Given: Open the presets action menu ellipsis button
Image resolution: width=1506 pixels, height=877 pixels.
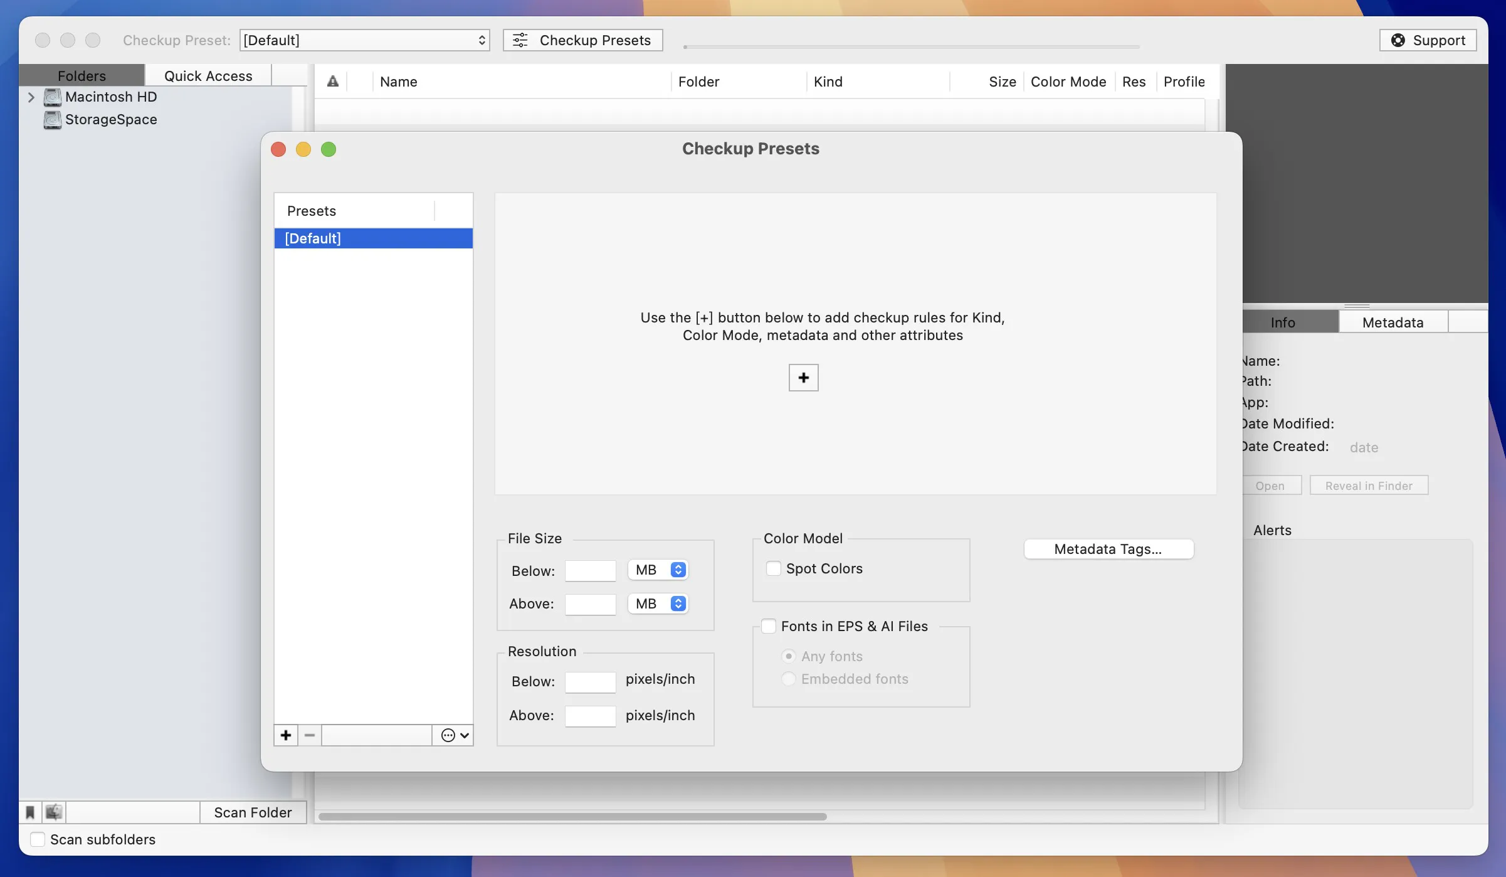Looking at the screenshot, I should (x=455, y=735).
